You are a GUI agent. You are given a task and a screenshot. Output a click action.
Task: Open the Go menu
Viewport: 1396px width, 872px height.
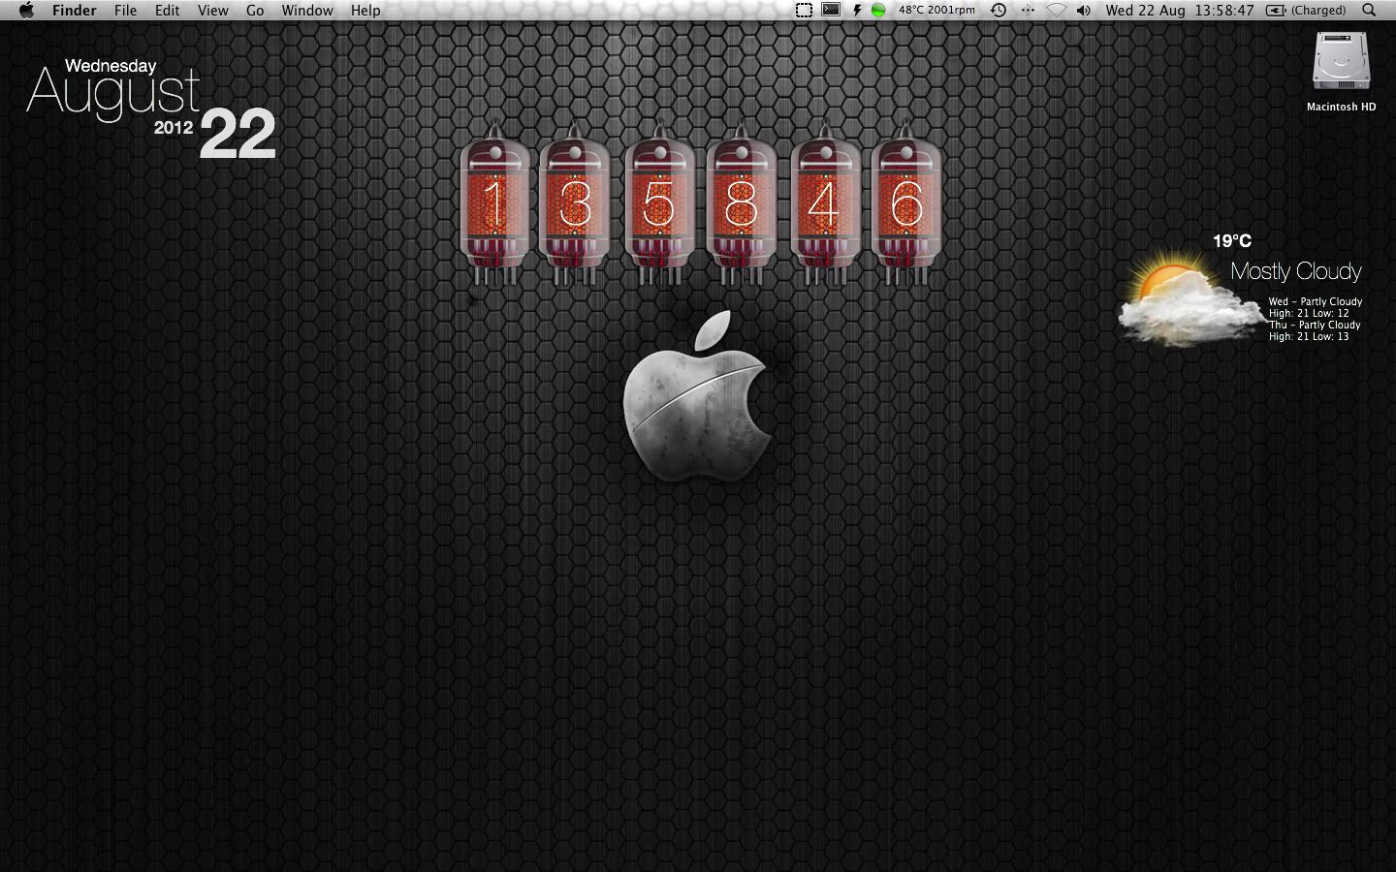pos(255,11)
